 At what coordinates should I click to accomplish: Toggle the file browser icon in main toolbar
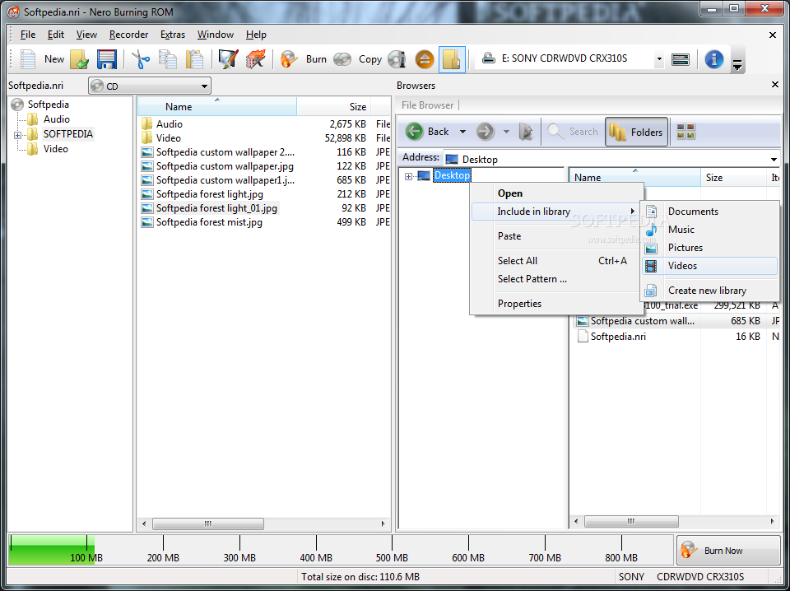(451, 59)
